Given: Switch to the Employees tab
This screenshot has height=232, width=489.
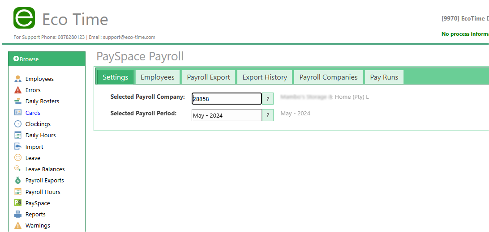Looking at the screenshot, I should point(158,77).
